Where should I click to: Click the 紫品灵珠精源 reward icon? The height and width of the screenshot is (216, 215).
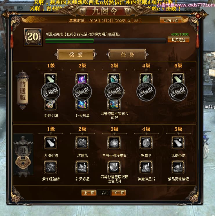(x=178, y=167)
